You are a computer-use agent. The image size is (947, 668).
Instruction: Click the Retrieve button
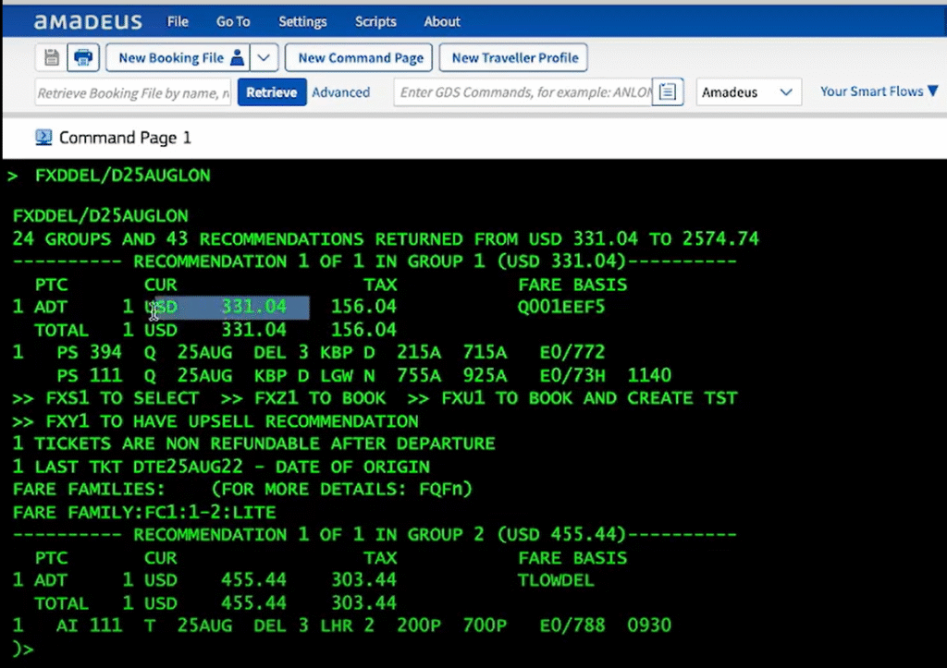point(272,92)
